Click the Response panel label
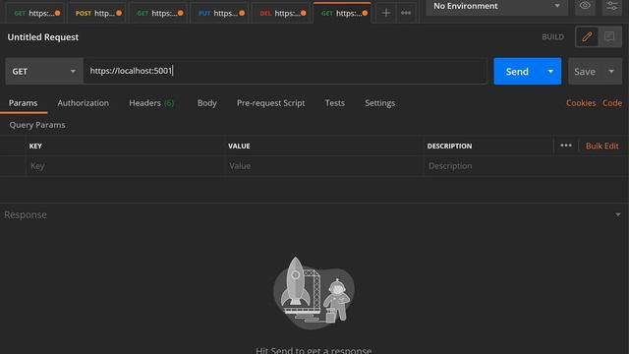629x354 pixels. [x=26, y=214]
